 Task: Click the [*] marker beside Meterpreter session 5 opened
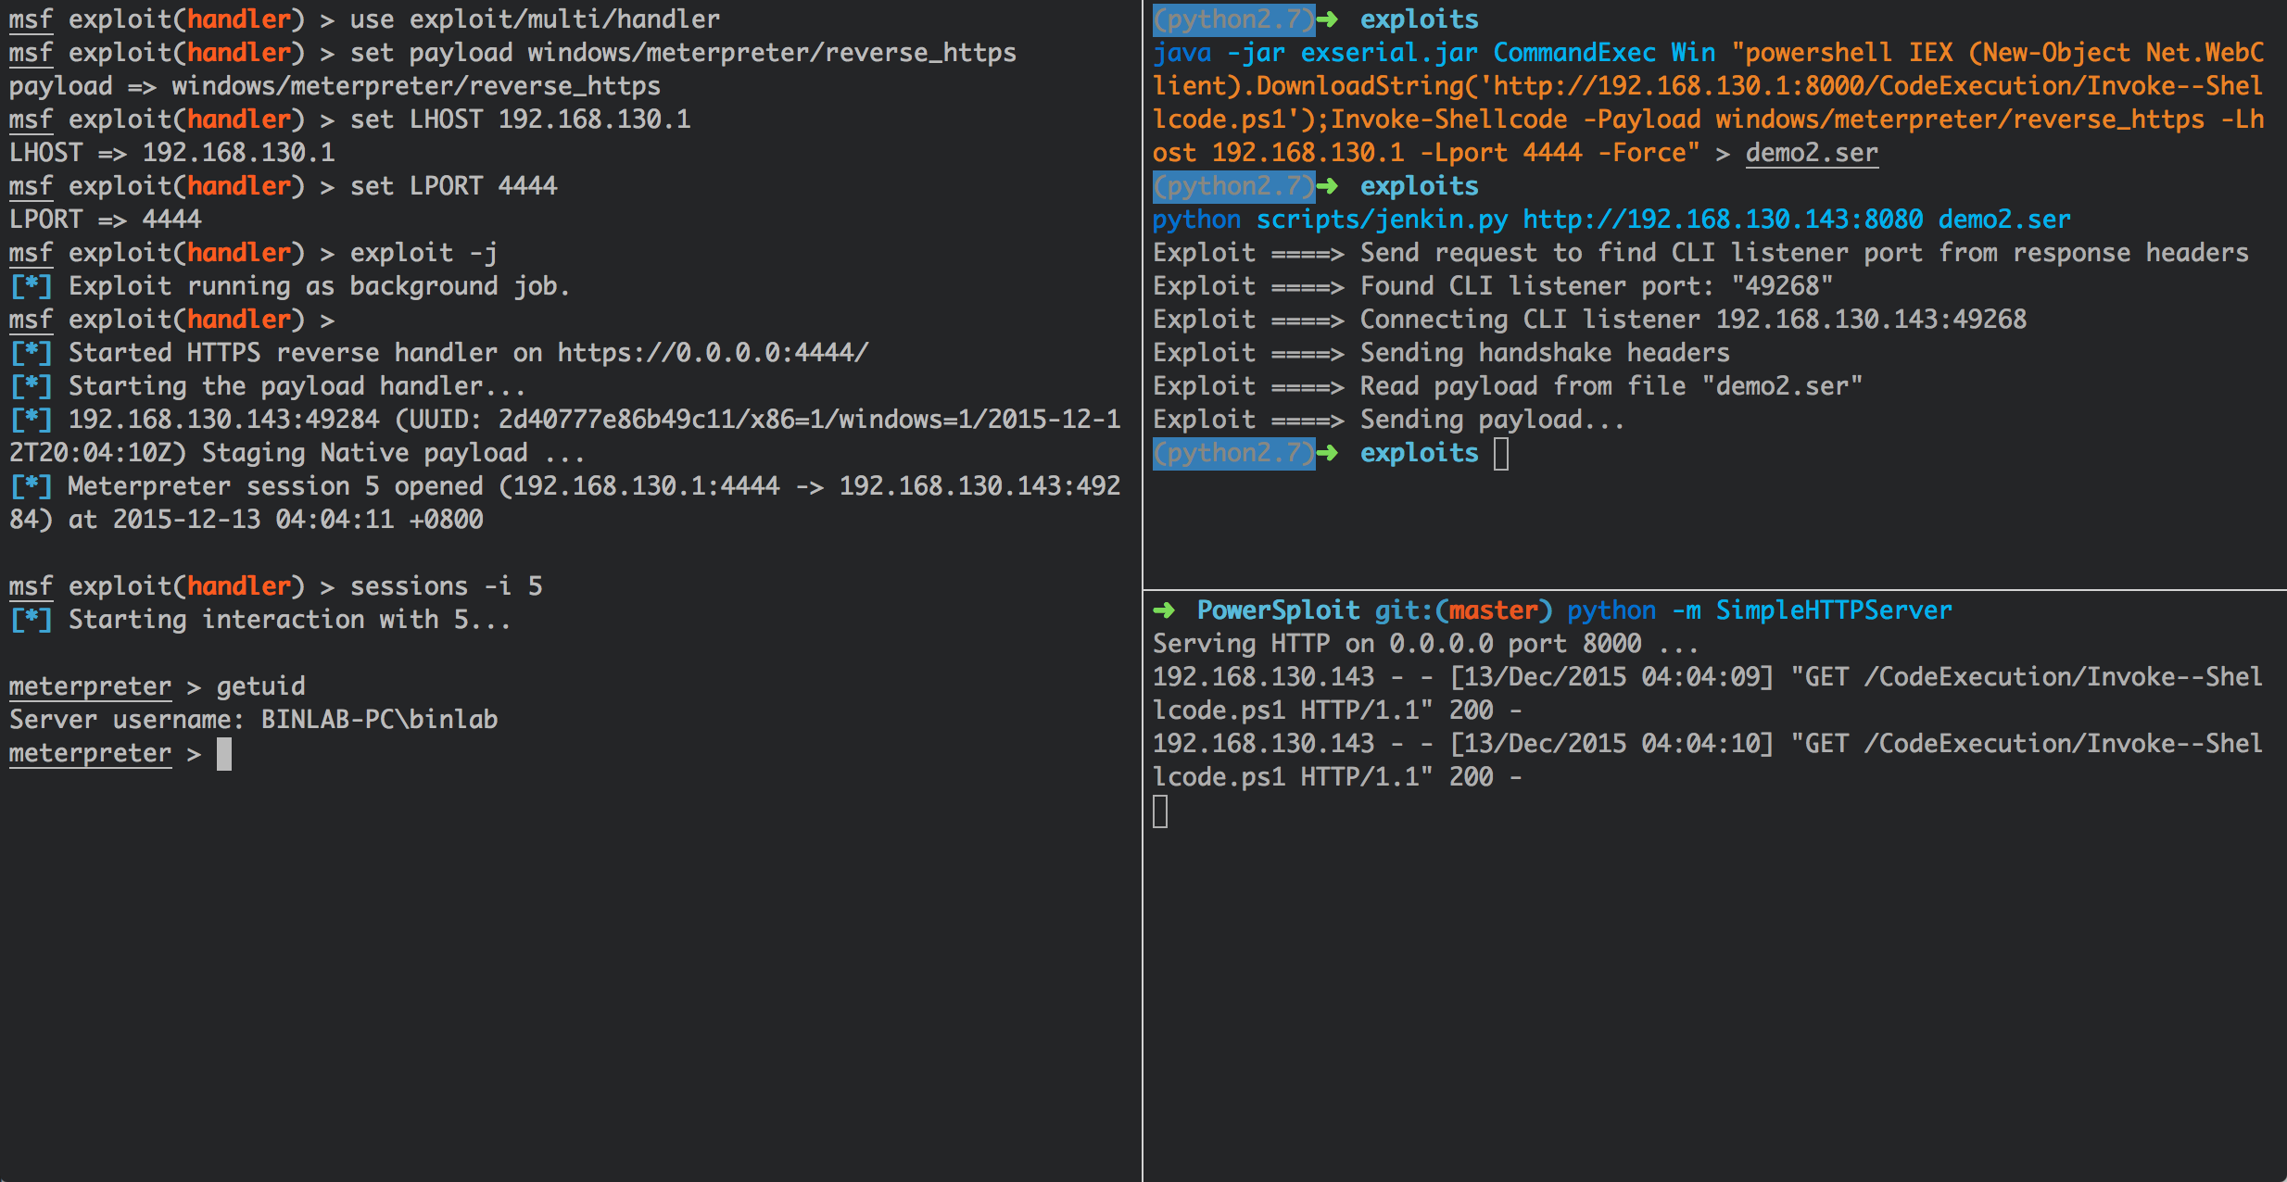(x=31, y=486)
